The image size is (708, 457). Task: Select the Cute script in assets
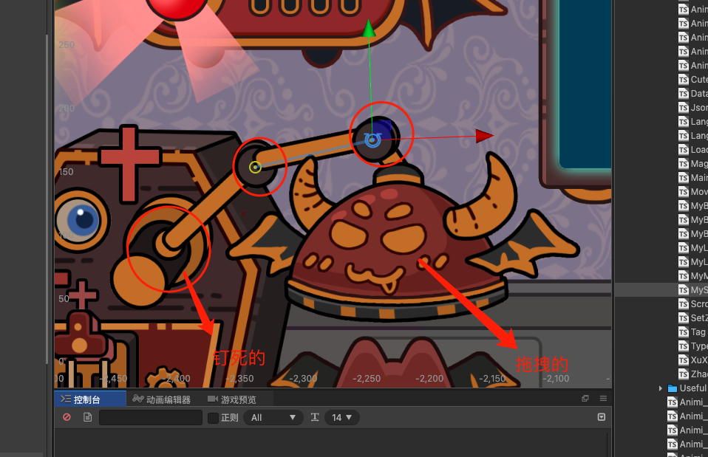pyautogui.click(x=692, y=80)
